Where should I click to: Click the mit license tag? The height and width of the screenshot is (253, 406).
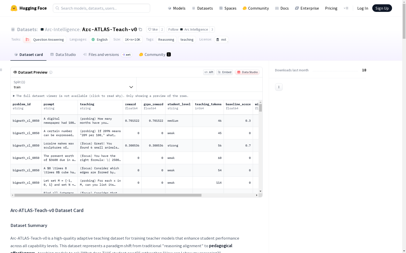(221, 39)
